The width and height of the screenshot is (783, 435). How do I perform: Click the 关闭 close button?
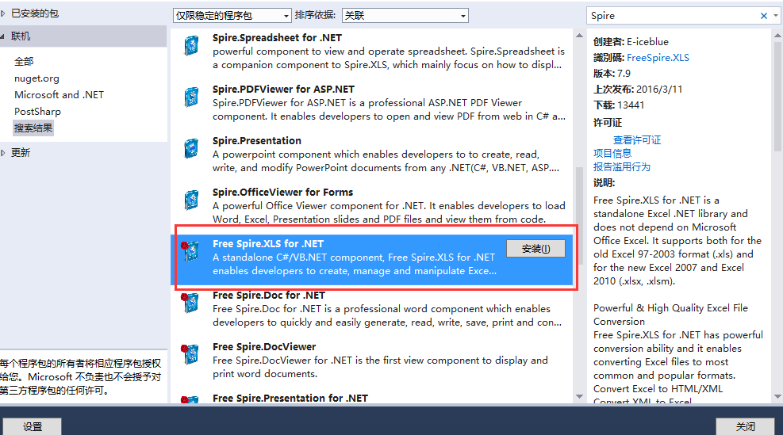746,426
